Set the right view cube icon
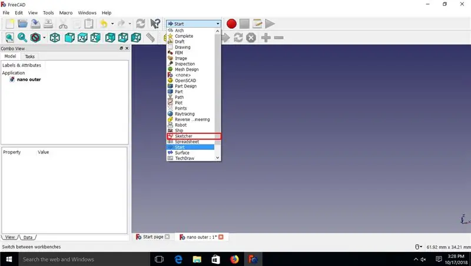This screenshot has width=471, height=266. coord(95,38)
